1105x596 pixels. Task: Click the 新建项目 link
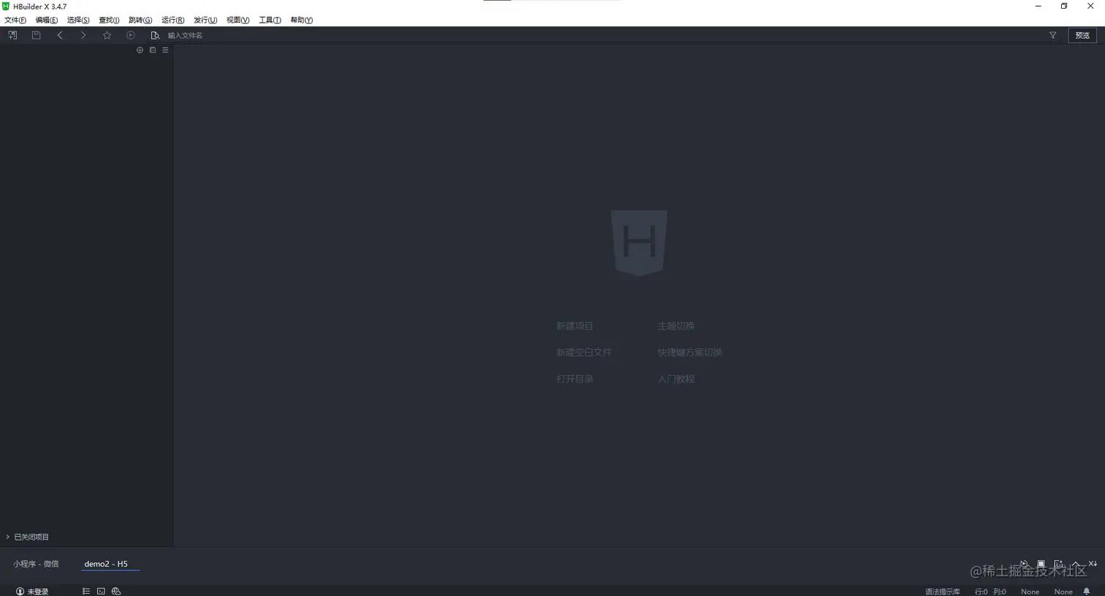(x=574, y=326)
